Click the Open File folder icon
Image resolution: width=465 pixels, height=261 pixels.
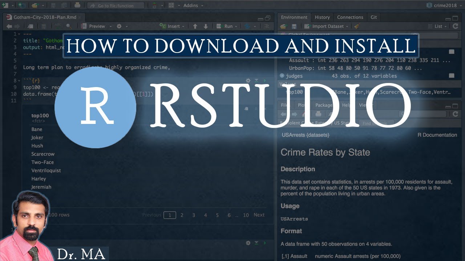(35, 5)
